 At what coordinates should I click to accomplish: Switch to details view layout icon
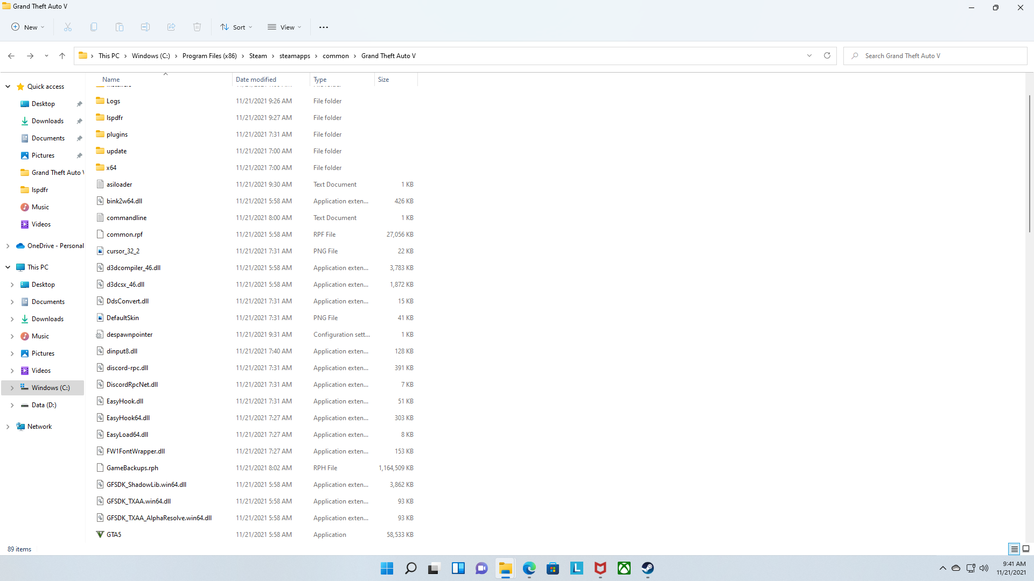coord(1014,549)
